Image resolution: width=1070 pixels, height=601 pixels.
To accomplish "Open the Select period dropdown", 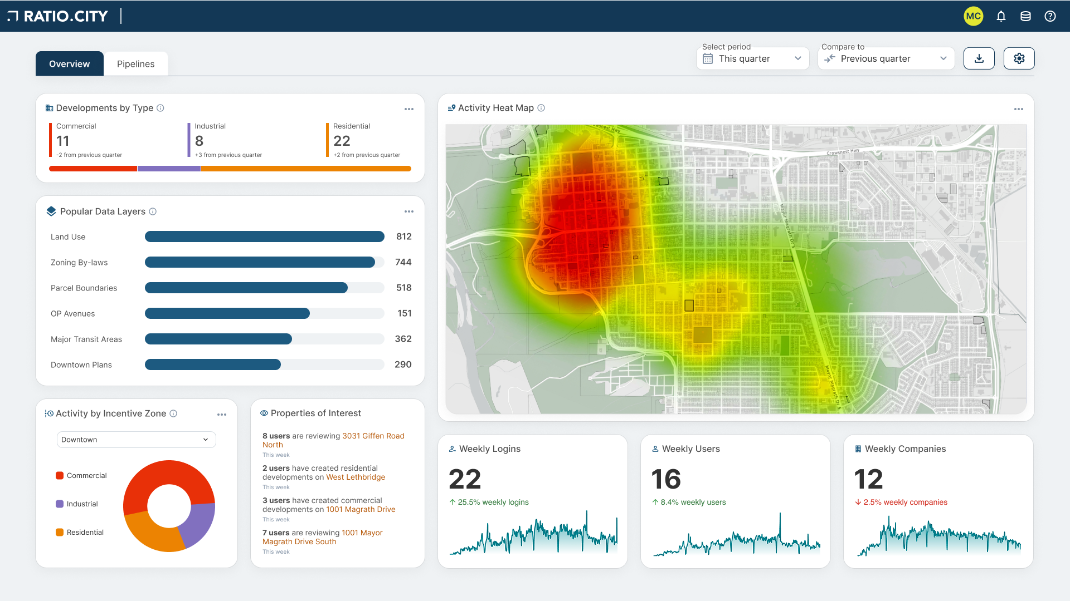I will click(x=753, y=58).
